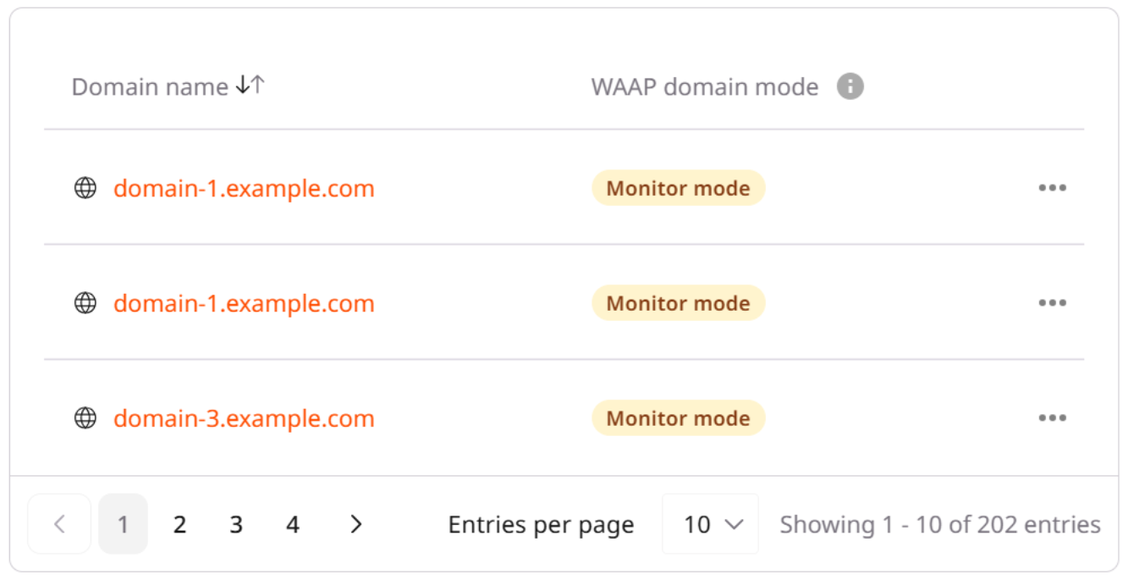Click the globe icon next to domain-3.example.com

[x=85, y=417]
